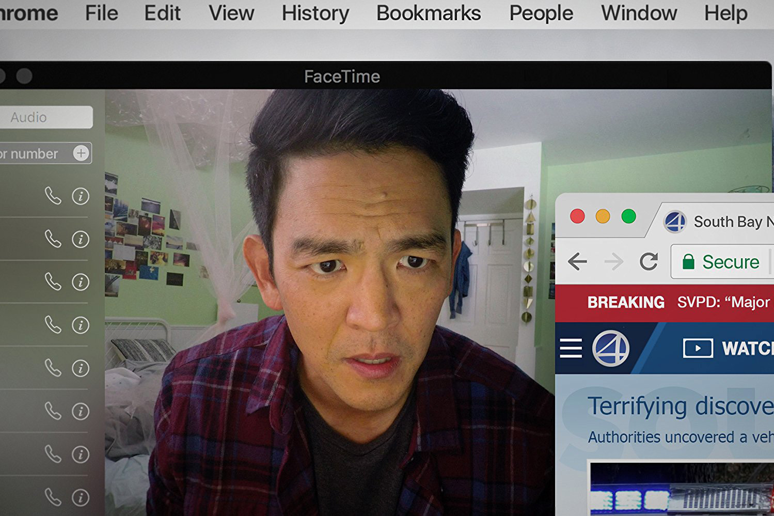Switch to the Audio tab in FaceTime
774x516 pixels.
(45, 117)
